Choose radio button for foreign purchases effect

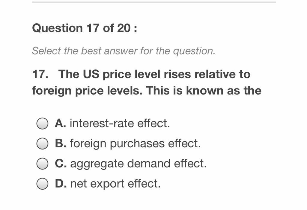(42, 144)
